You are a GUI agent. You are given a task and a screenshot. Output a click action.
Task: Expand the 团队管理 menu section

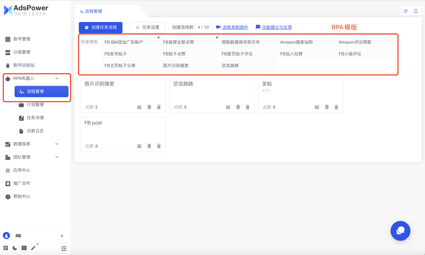pos(57,157)
